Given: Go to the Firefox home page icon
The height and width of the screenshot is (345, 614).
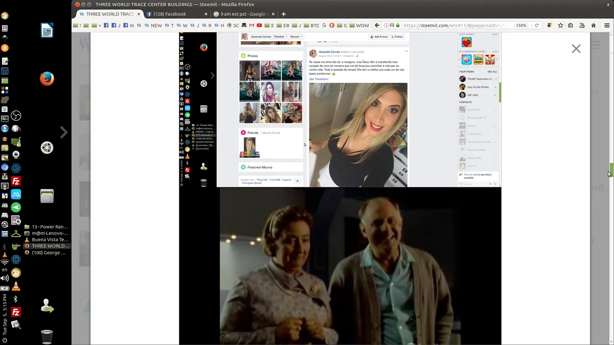Looking at the screenshot, I should point(593,25).
